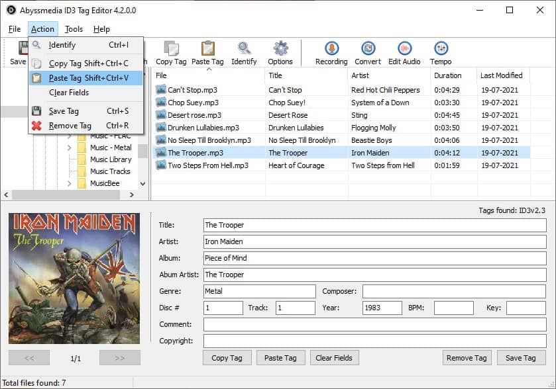The image size is (556, 389).
Task: Click file icon of Chop Suey.mp3
Action: (161, 103)
